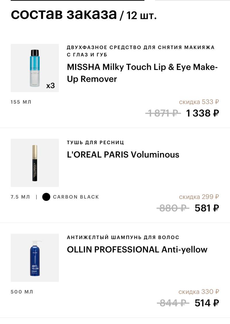This screenshot has width=230, height=324.
Task: Click the "CARBON BLACK" shade name
Action: (x=76, y=197)
